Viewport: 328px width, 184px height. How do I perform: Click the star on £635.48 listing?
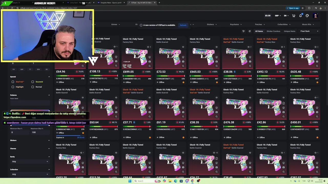(317, 82)
